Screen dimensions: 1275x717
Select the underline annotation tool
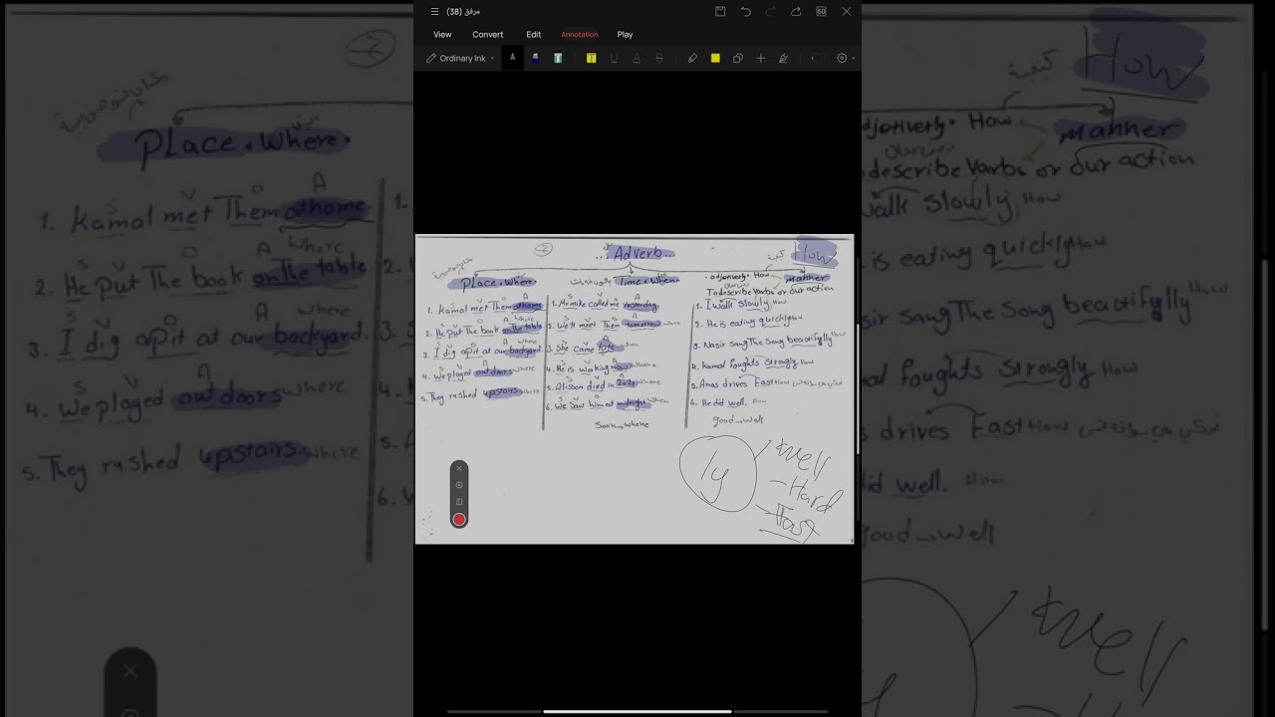tap(614, 58)
